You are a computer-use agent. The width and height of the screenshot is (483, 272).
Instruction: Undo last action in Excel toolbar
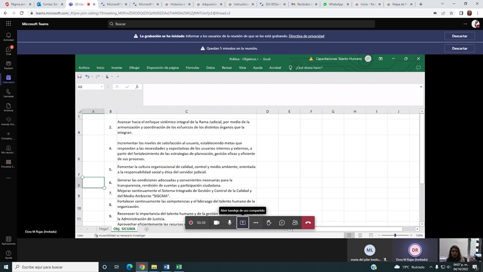click(87, 77)
